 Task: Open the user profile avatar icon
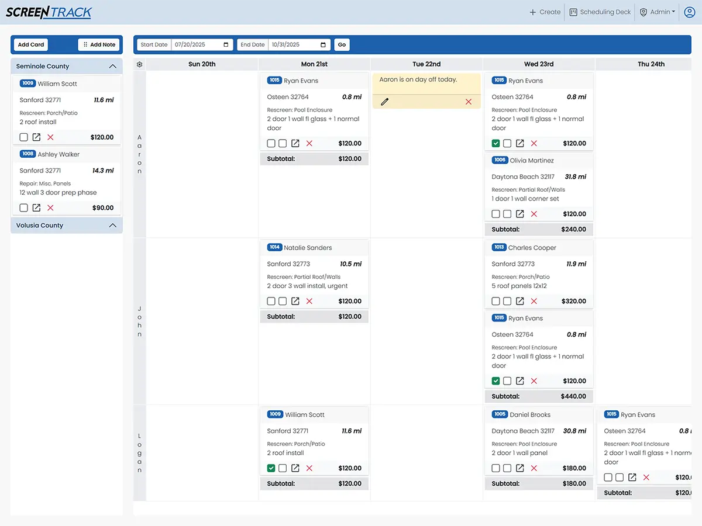pyautogui.click(x=689, y=12)
